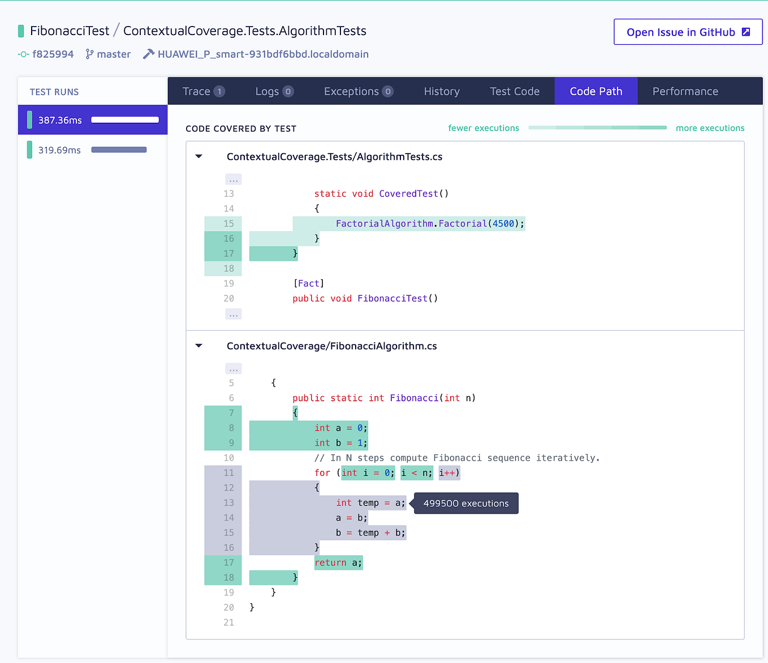The width and height of the screenshot is (768, 663).
Task: Click the ellipsis icon above line 13 in AlgorithmTests.cs
Action: (x=234, y=179)
